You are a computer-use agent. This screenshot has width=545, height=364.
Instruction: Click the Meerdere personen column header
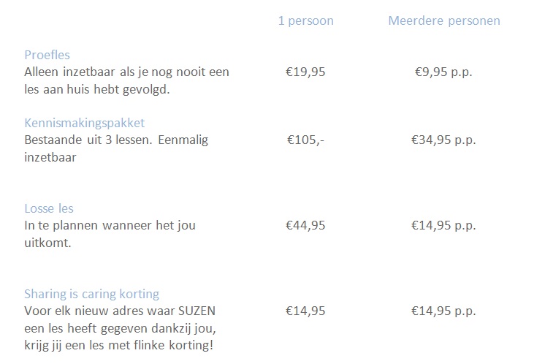[444, 21]
